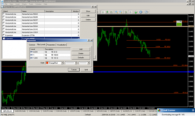Zoom out on the chart
This screenshot has height=116, width=195.
[x=121, y=12]
